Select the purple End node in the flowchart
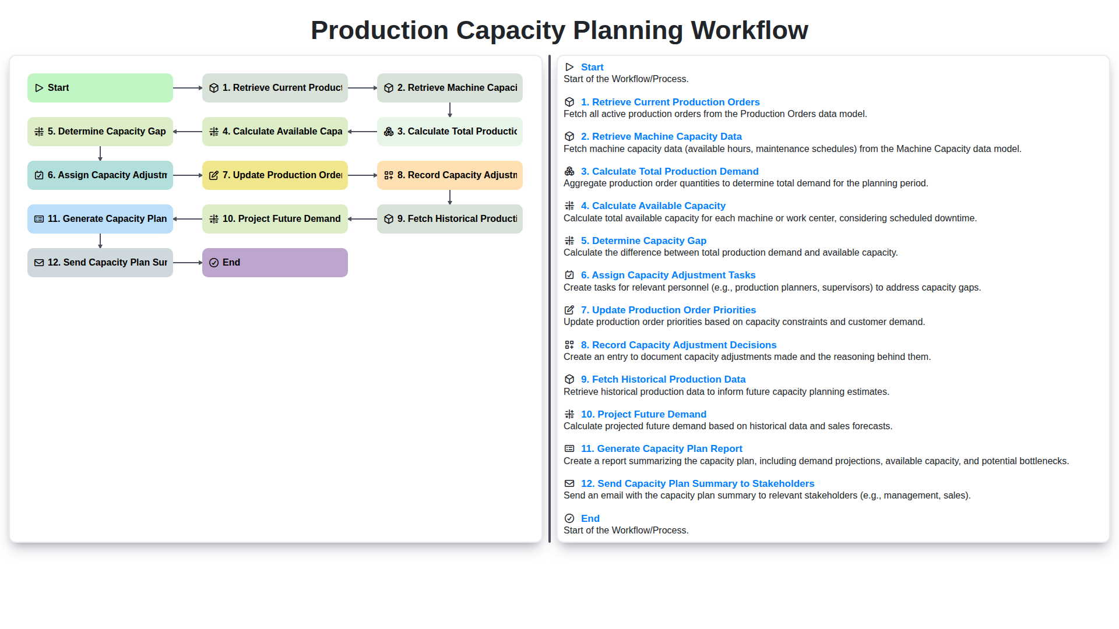1119x629 pixels. tap(275, 262)
